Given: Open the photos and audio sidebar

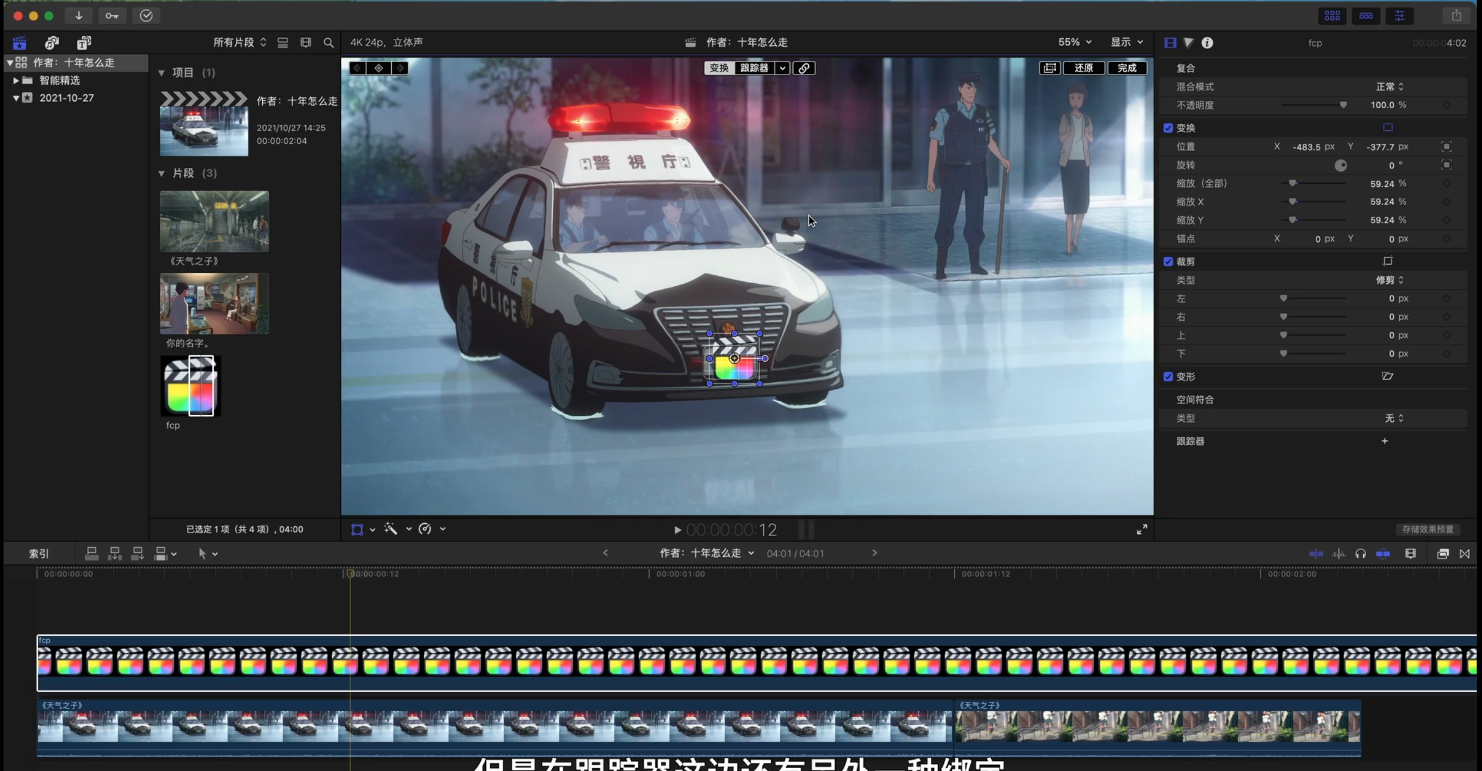Looking at the screenshot, I should click(x=52, y=42).
